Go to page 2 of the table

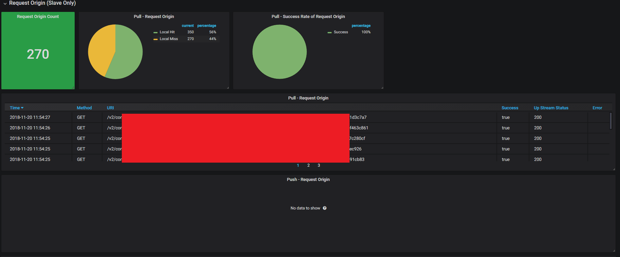tap(308, 165)
